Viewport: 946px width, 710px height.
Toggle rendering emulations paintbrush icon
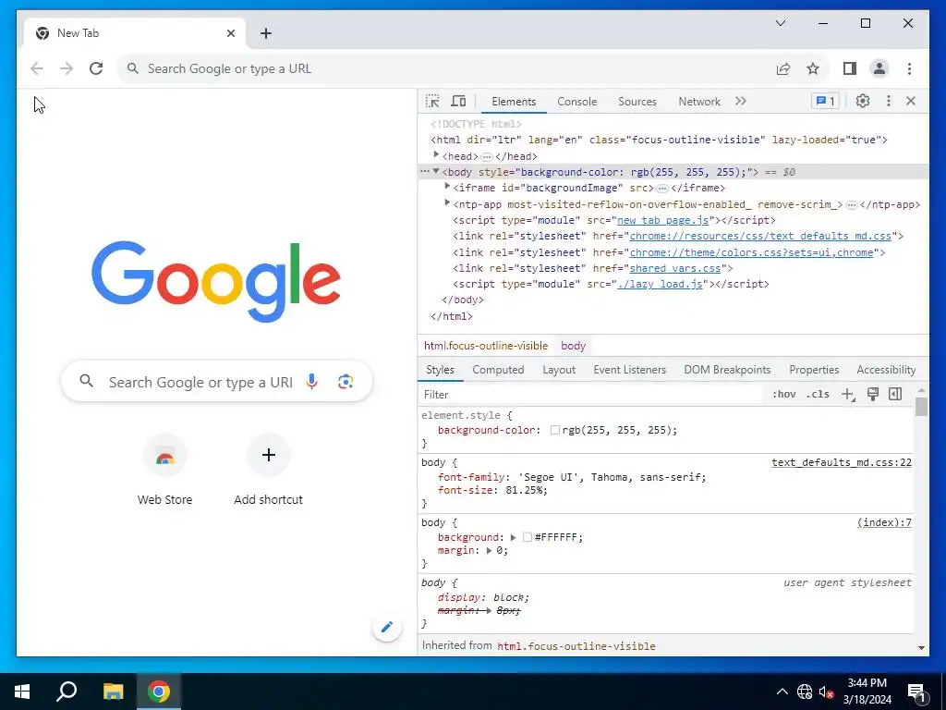(872, 394)
